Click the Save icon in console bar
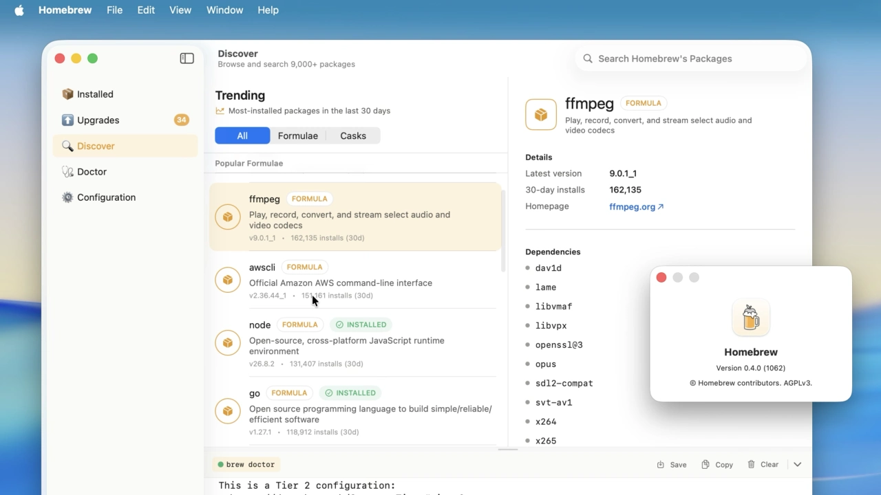 point(661,465)
